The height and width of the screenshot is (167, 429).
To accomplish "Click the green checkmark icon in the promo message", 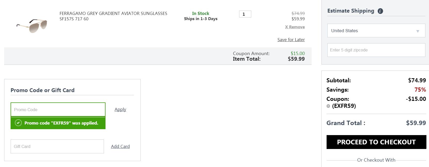I will click(x=18, y=123).
